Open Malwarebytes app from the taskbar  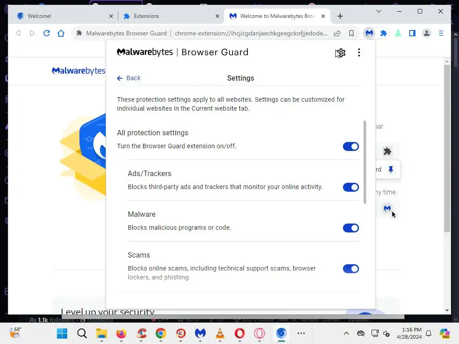click(x=200, y=333)
